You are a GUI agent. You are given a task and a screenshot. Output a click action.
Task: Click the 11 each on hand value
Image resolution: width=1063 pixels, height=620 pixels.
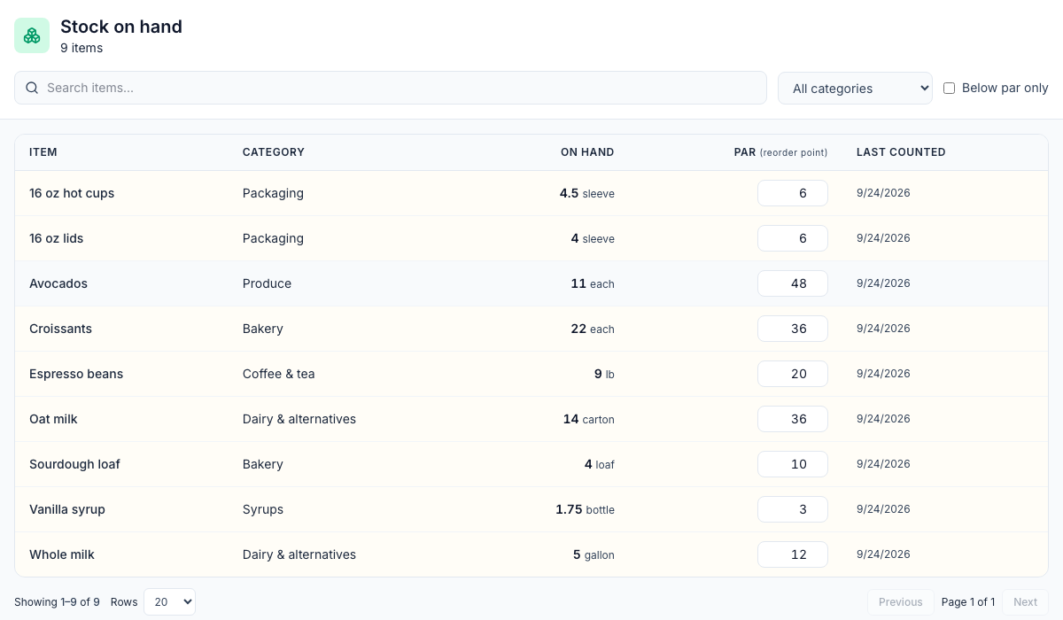[593, 283]
